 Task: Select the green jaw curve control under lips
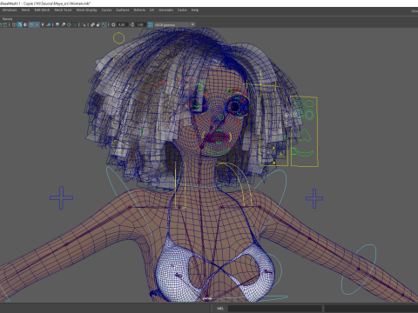point(217,152)
